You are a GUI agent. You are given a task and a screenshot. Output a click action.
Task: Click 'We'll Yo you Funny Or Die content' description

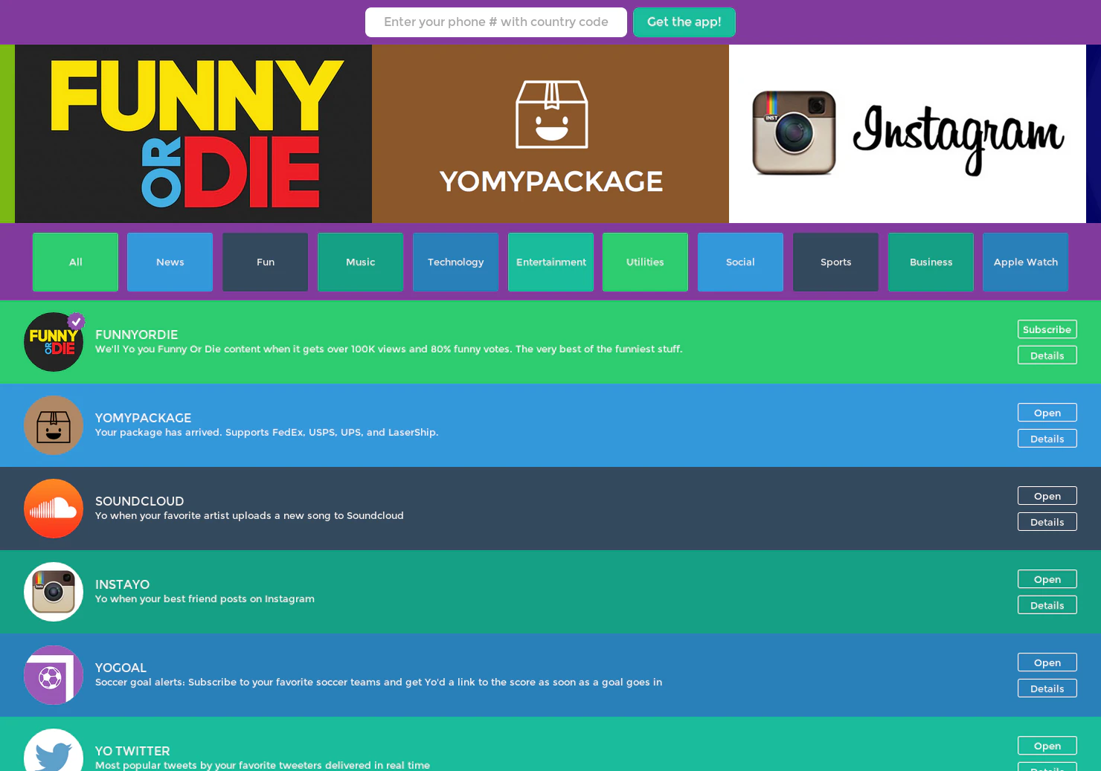click(x=389, y=349)
